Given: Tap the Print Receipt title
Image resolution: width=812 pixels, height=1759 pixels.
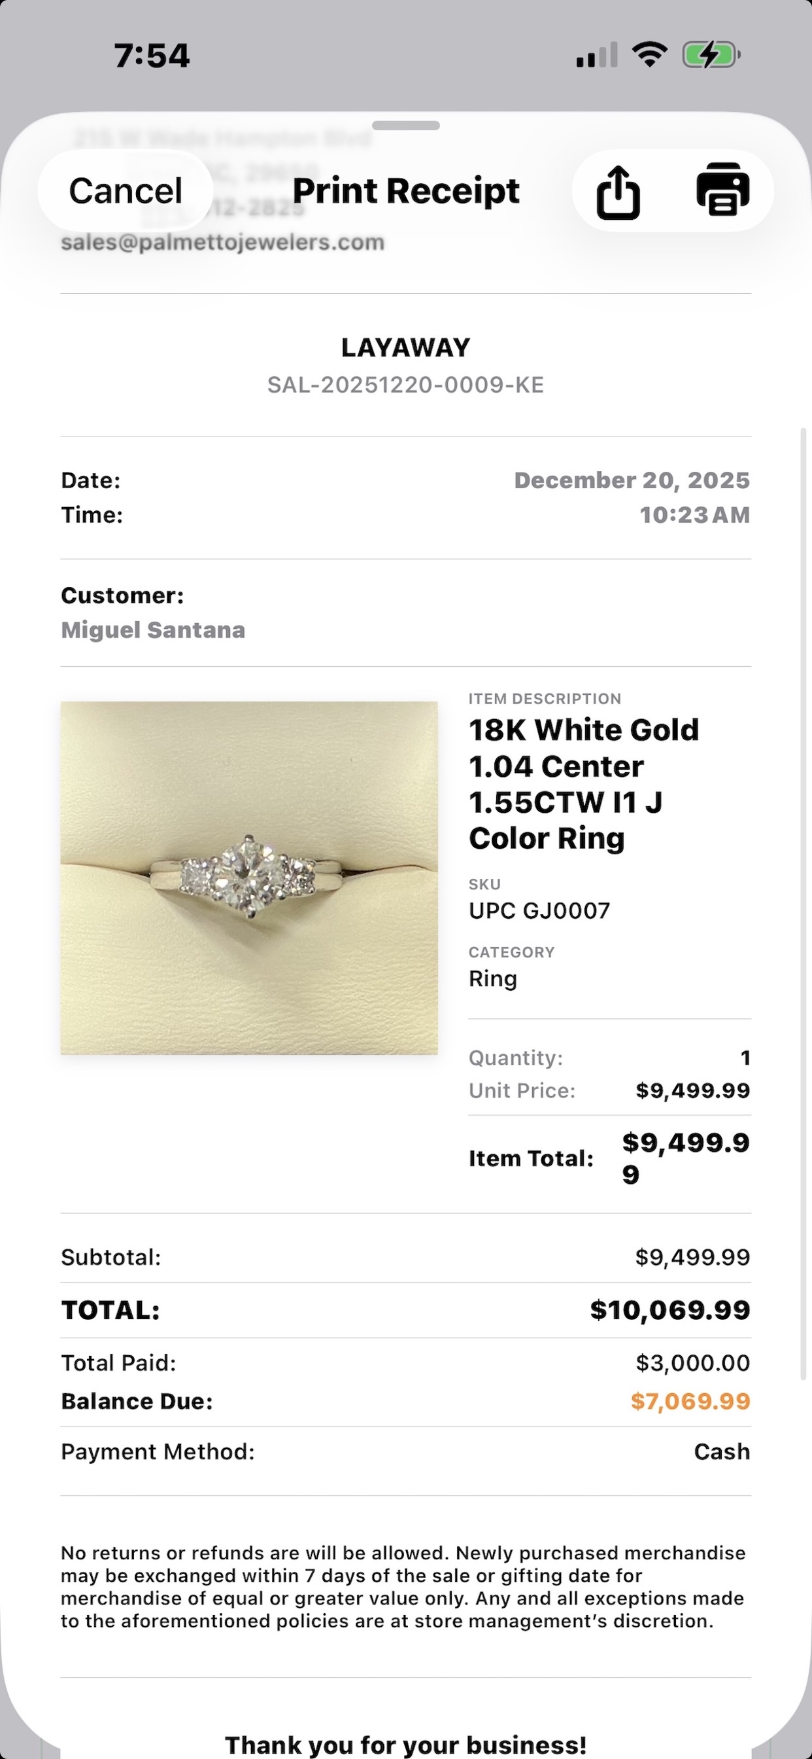Looking at the screenshot, I should coord(406,190).
